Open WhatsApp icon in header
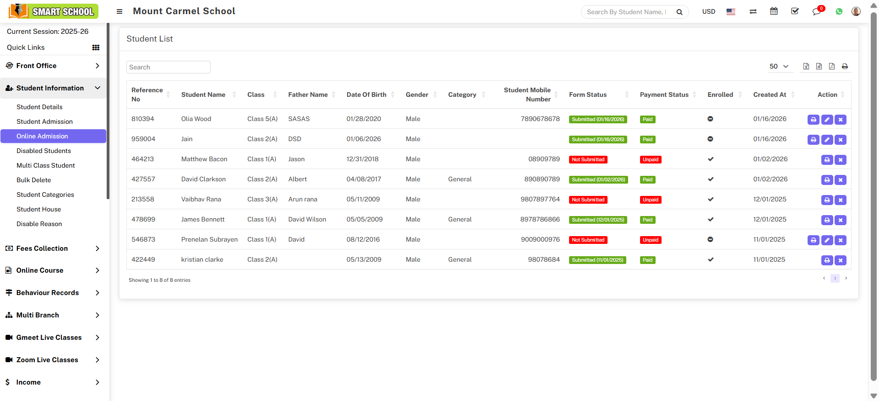This screenshot has height=401, width=879. coord(839,12)
